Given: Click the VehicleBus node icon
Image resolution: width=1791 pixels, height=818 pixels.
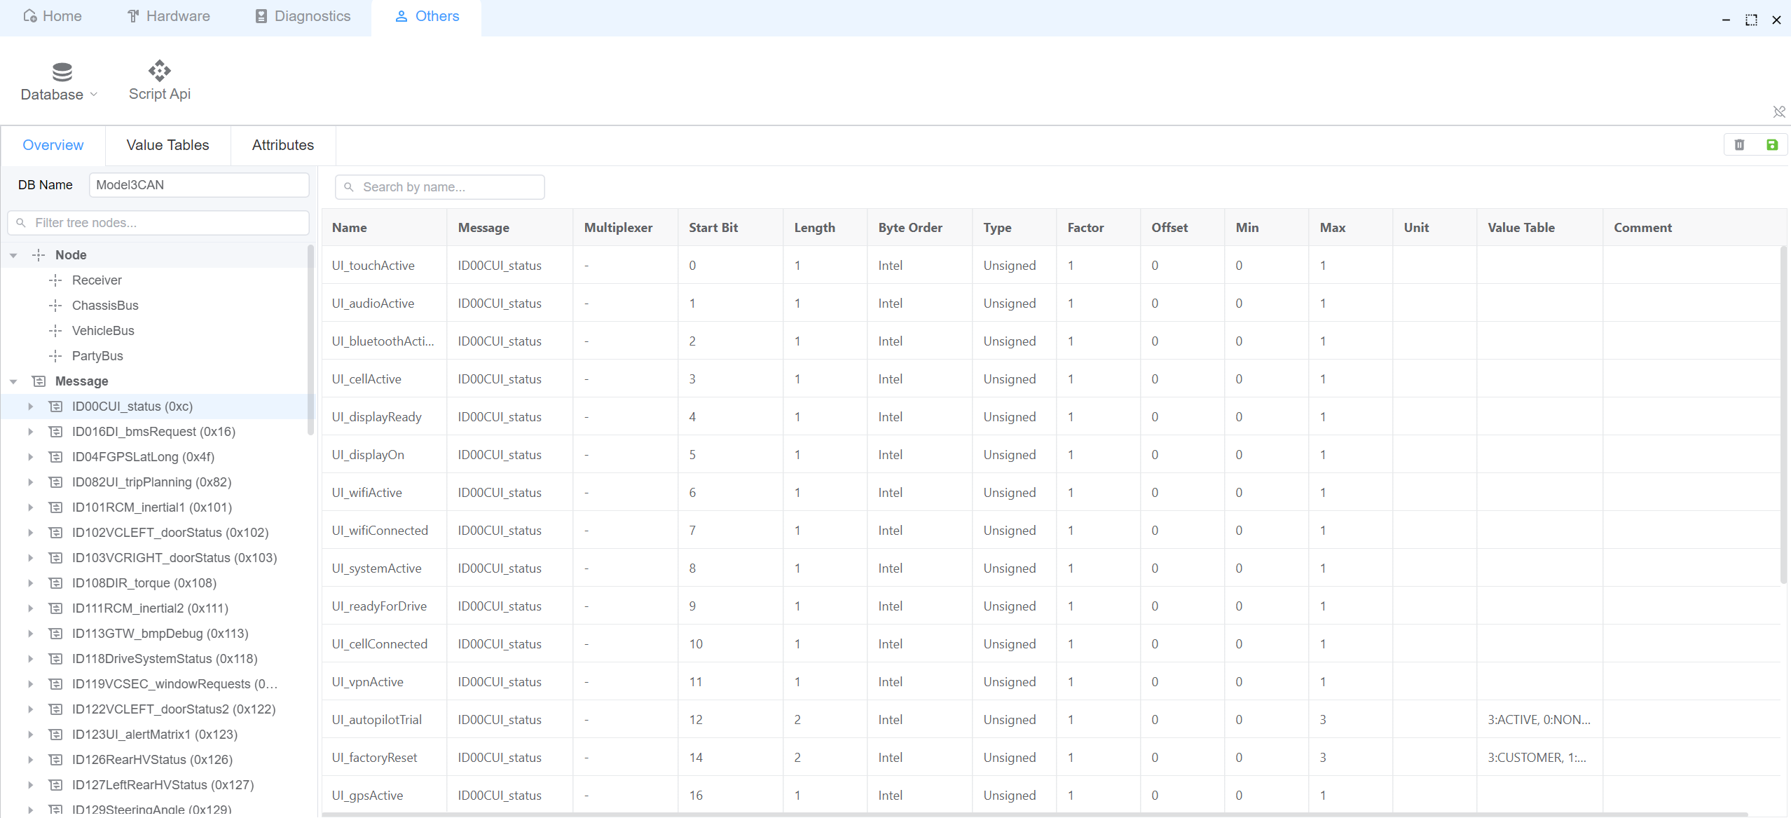Looking at the screenshot, I should 55,331.
